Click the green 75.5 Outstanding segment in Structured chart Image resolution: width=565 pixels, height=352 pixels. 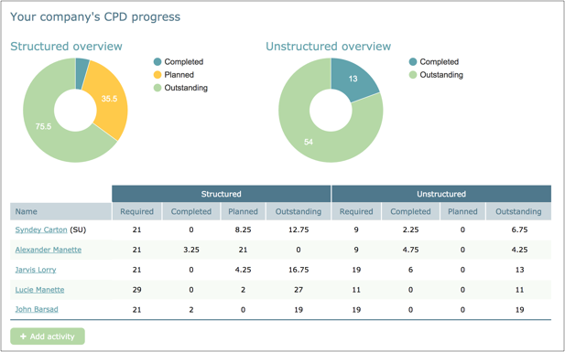42,127
